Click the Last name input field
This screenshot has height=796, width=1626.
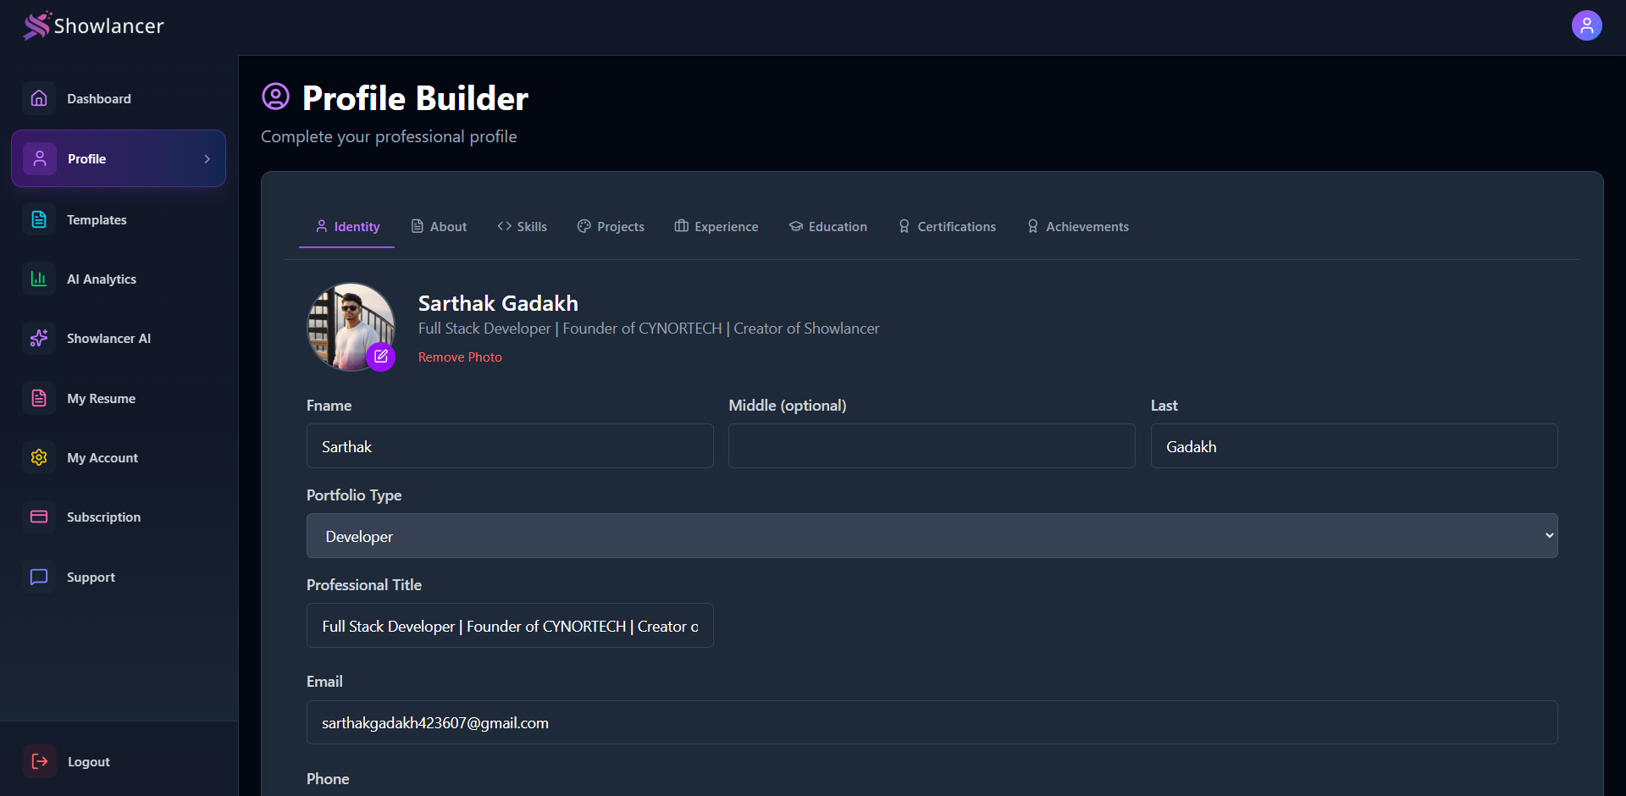[1354, 446]
